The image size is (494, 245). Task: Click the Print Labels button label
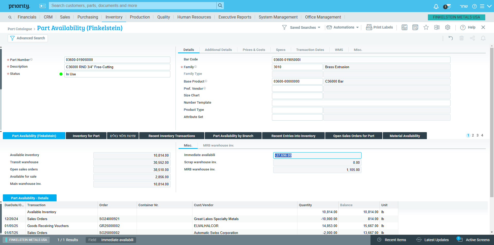(383, 27)
